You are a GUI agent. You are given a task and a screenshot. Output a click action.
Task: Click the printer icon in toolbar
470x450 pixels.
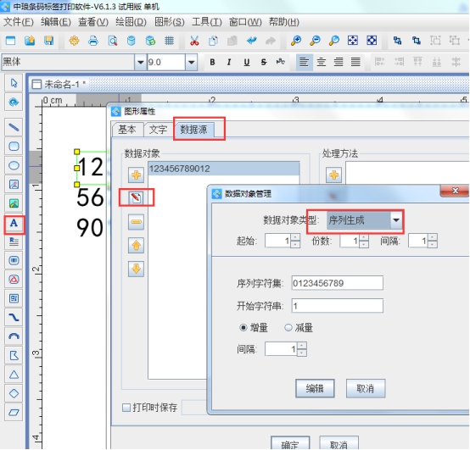coord(93,41)
